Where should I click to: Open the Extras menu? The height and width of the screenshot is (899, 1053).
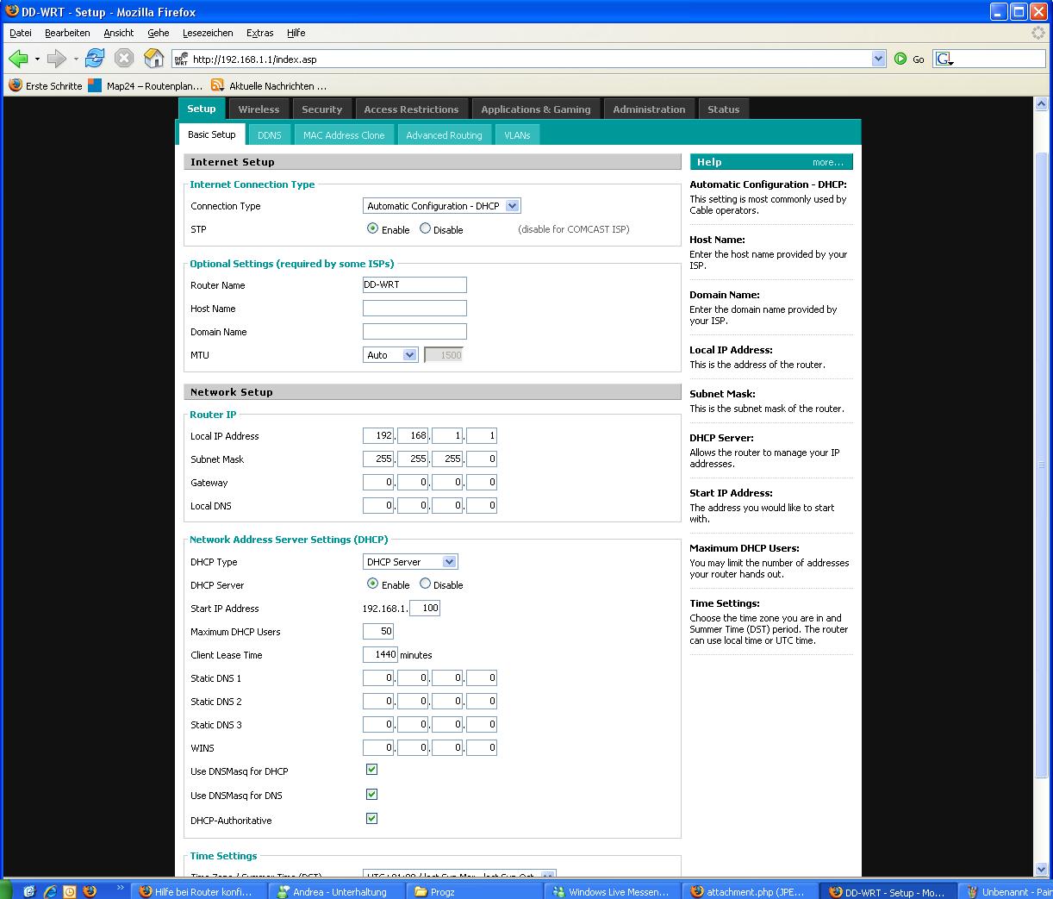(259, 33)
